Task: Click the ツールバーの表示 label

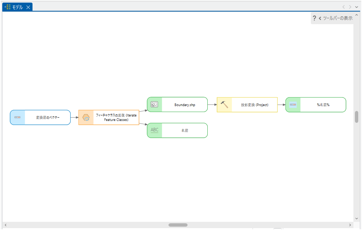Action: tap(337, 18)
